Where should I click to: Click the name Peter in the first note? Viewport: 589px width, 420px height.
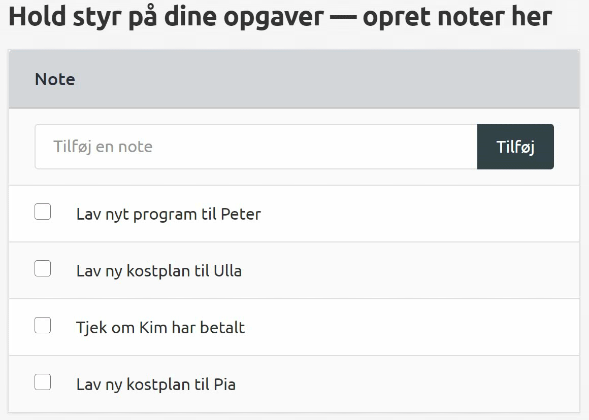coord(241,214)
